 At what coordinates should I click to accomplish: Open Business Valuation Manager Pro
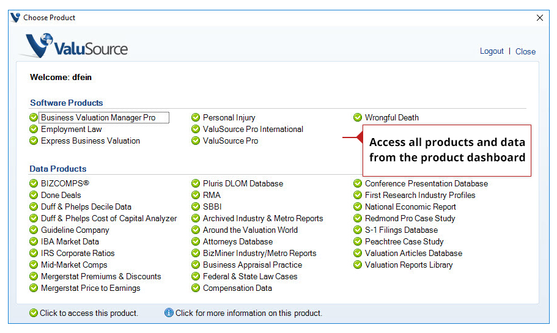point(98,117)
